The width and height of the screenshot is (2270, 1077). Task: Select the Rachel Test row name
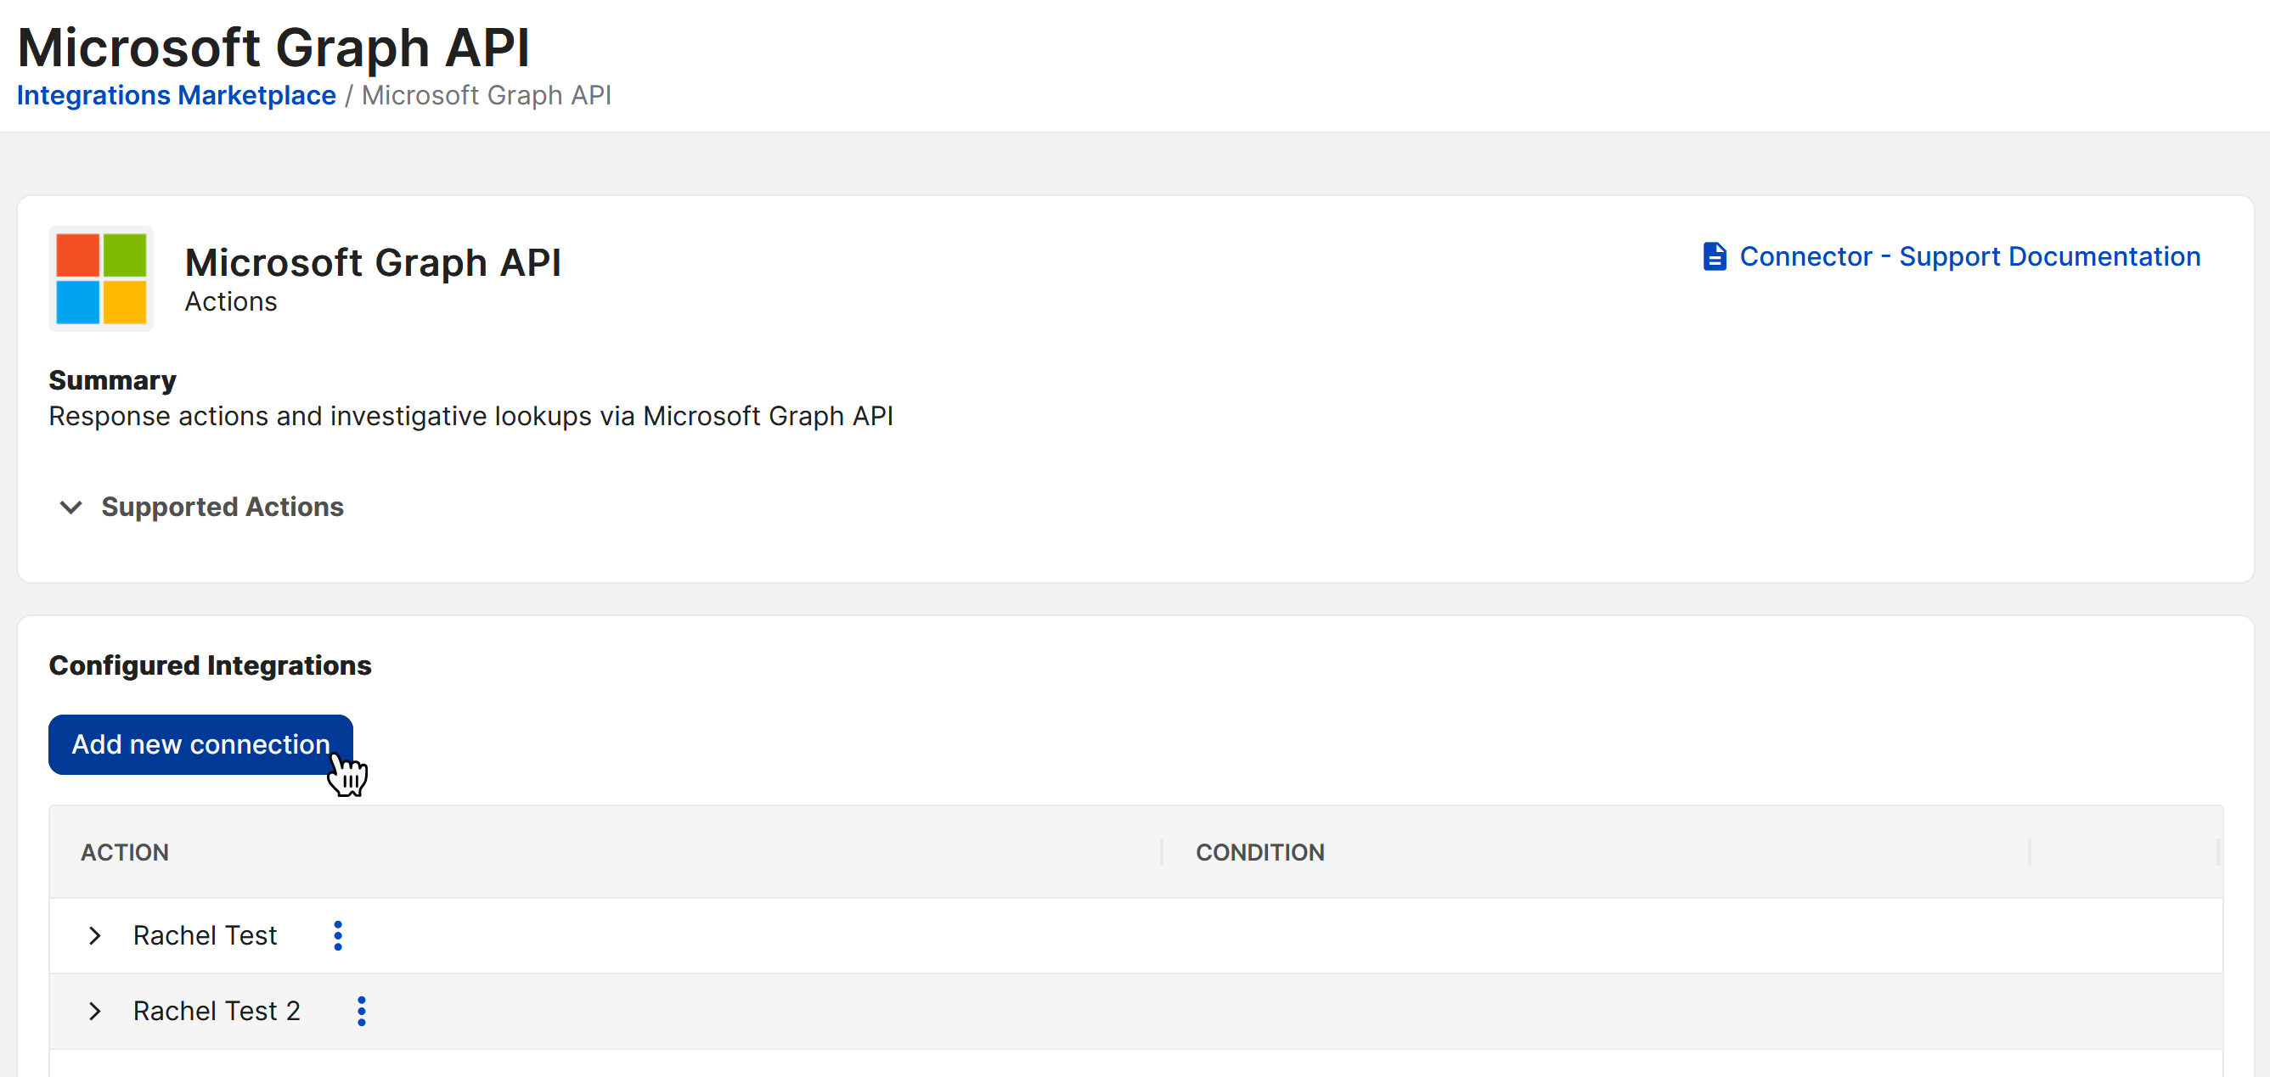[x=206, y=935]
